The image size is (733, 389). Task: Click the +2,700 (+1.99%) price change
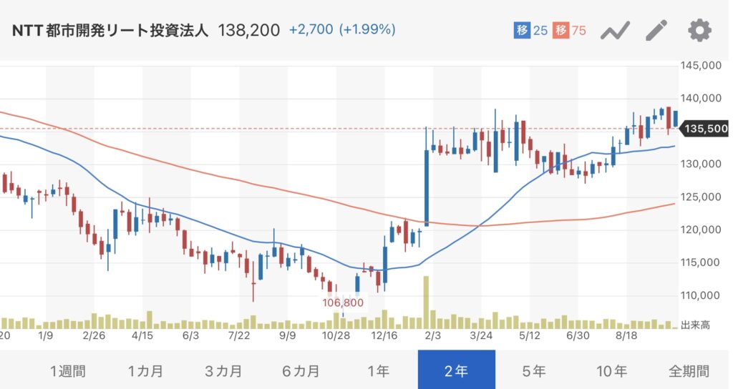coord(342,31)
